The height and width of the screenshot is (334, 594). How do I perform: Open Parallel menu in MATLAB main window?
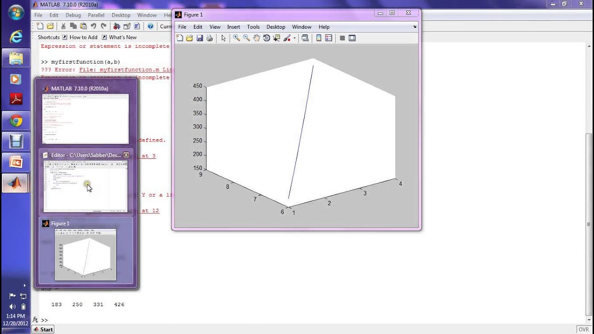coord(96,15)
